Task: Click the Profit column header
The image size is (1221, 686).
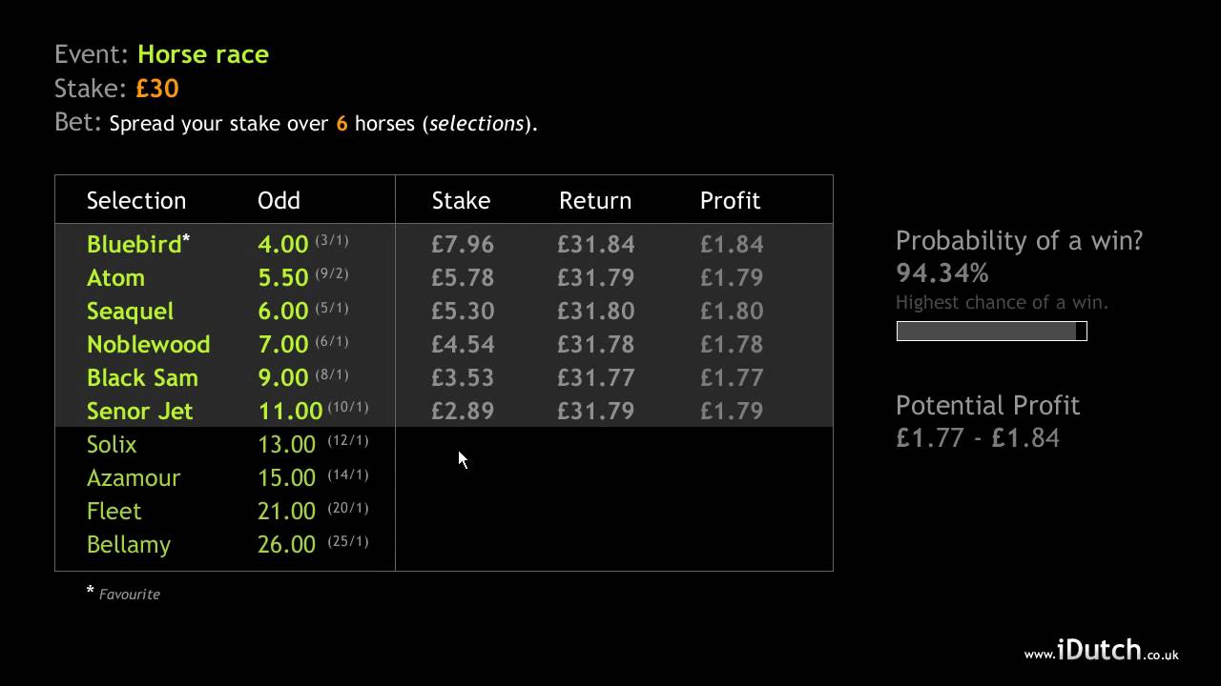Action: click(x=730, y=200)
